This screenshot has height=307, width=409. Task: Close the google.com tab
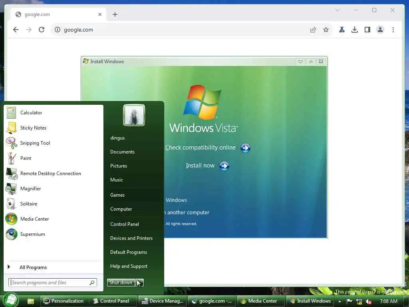coord(99,14)
